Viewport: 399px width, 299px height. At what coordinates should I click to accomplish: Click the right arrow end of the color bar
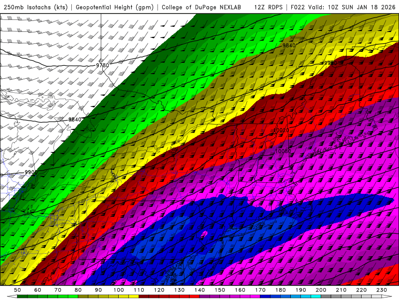pos(387,297)
